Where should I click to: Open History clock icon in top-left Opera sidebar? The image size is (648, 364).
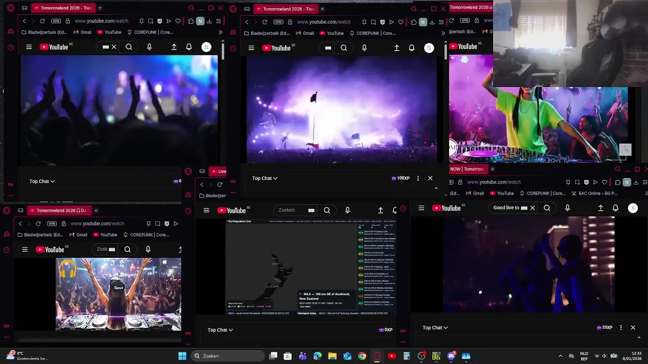click(x=11, y=48)
